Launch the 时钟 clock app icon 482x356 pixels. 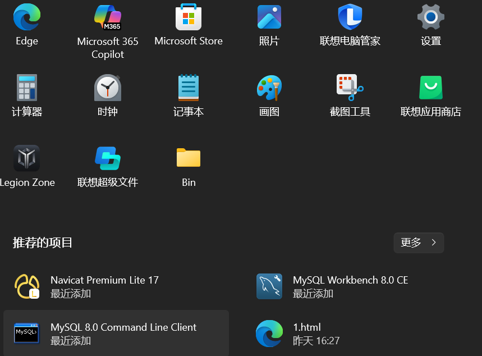point(108,88)
